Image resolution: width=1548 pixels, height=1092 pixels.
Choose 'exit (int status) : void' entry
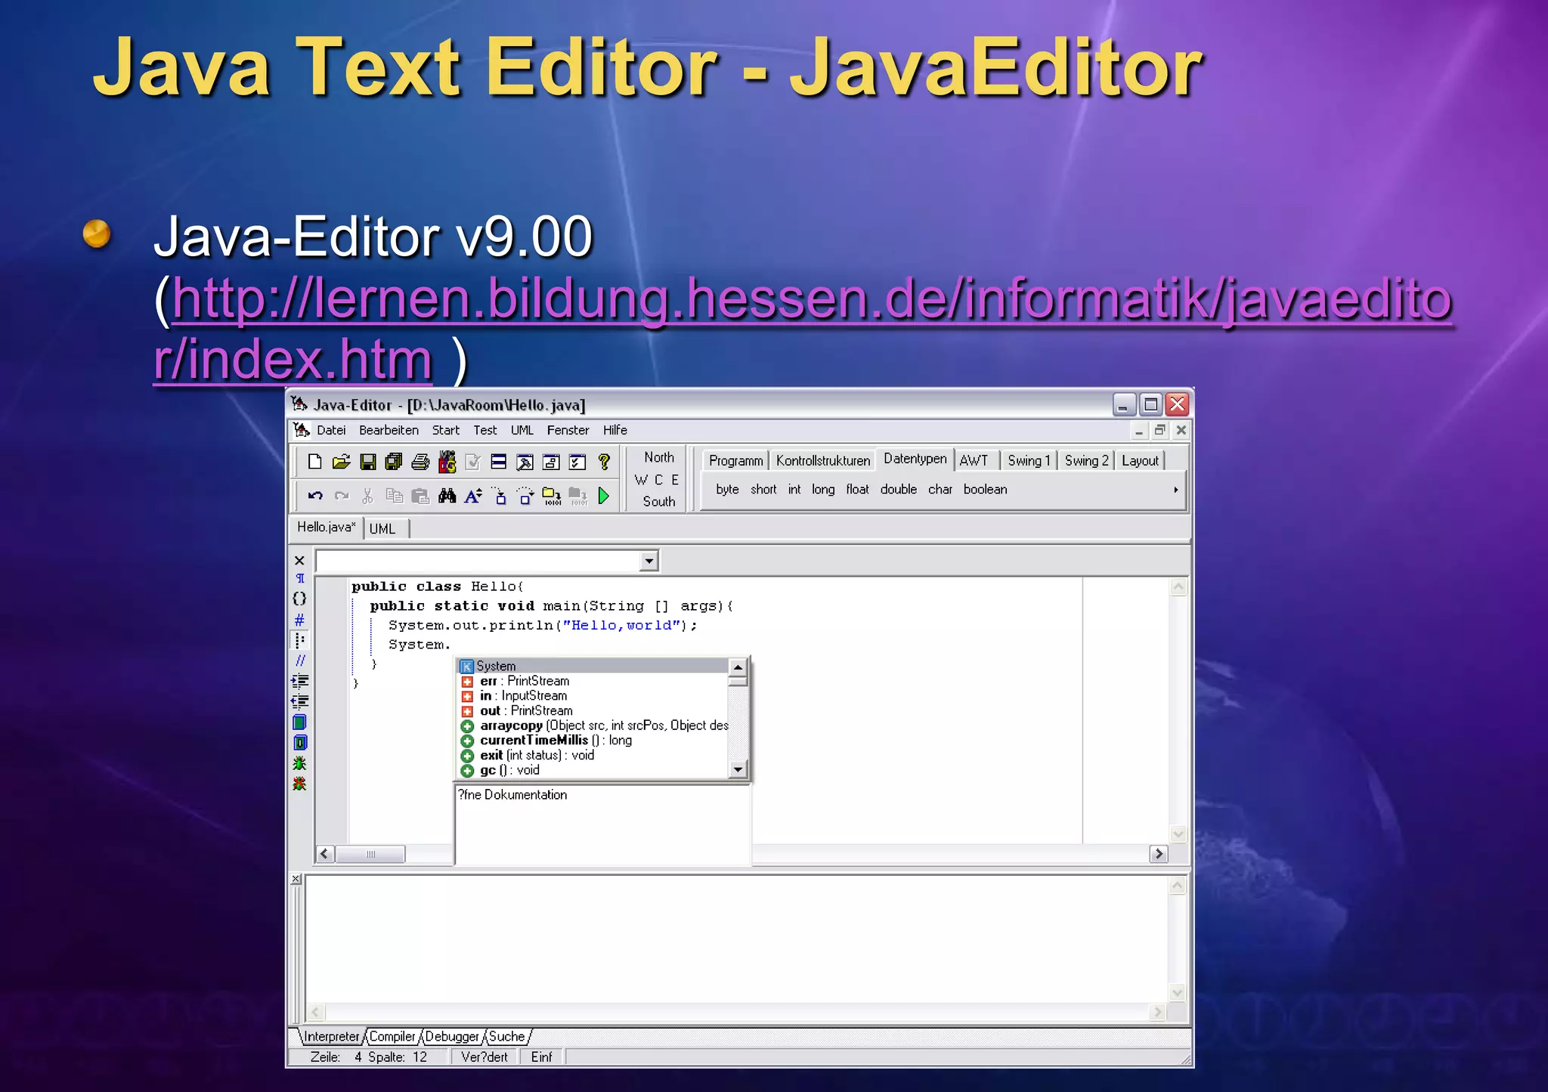coord(593,755)
